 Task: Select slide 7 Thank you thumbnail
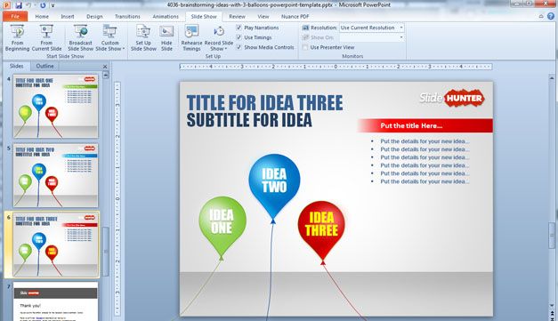(x=55, y=301)
